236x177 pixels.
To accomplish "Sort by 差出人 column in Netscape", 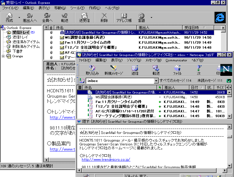I will click(176, 87).
